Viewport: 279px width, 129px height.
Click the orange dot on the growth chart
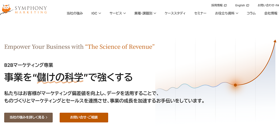[235, 85]
